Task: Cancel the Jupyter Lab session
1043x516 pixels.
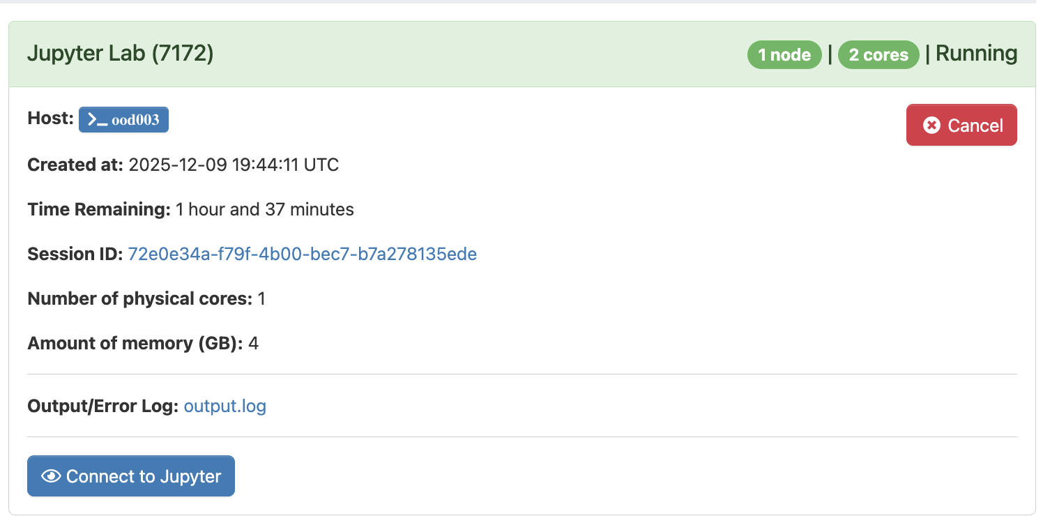Action: point(961,126)
